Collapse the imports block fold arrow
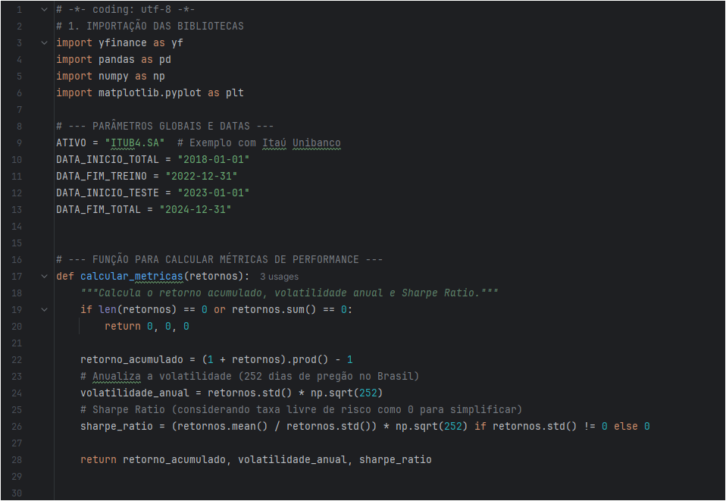Screen dimensions: 726x501 click(x=44, y=43)
